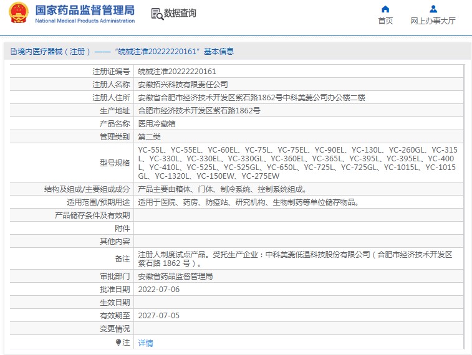472x355 pixels.
Task: Click the 注册证编号 row label
Action: 111,71
